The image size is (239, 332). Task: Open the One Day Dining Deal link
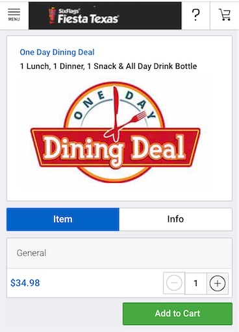(x=57, y=53)
